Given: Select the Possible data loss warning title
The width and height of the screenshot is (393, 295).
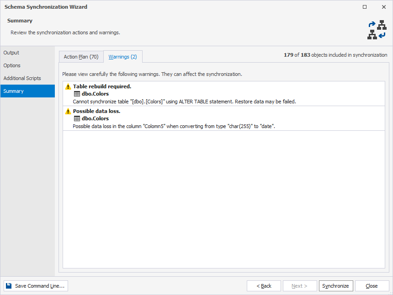Looking at the screenshot, I should pos(96,111).
